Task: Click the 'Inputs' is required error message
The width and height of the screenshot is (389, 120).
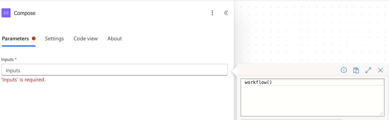Action: tap(23, 80)
